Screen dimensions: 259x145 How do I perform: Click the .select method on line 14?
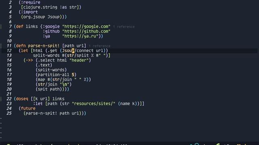pos(46,60)
